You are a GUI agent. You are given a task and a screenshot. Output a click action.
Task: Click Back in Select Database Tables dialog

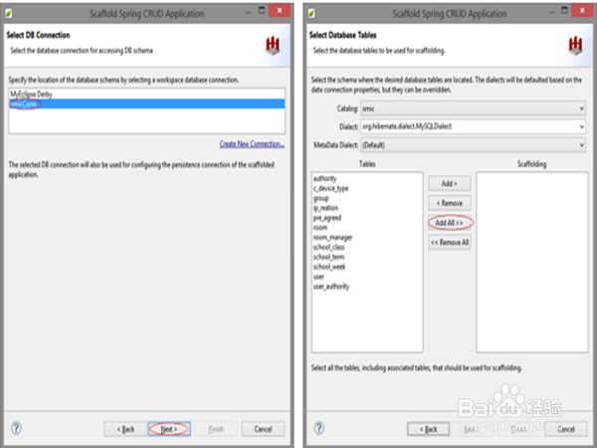pyautogui.click(x=428, y=429)
